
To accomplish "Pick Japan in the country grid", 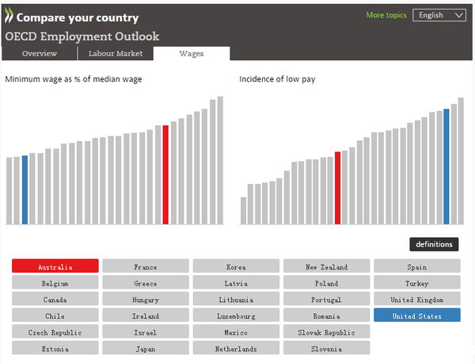I will pyautogui.click(x=146, y=348).
